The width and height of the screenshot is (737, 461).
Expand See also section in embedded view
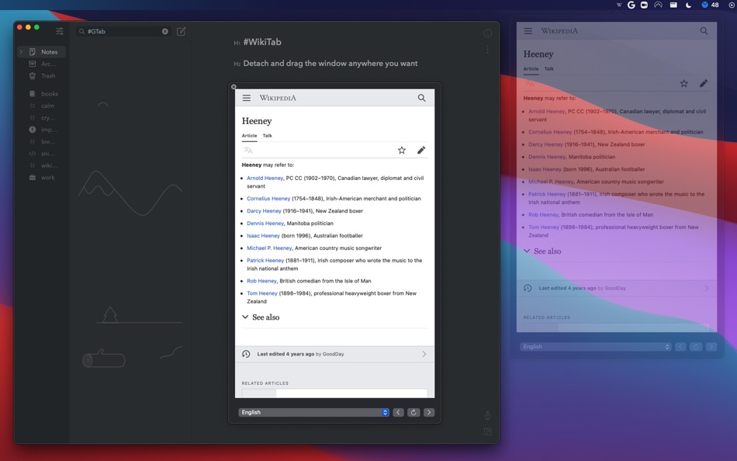[x=261, y=317]
